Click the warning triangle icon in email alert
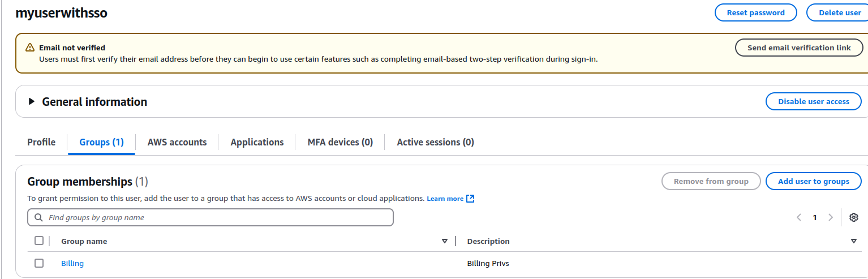This screenshot has height=279, width=868. point(30,48)
